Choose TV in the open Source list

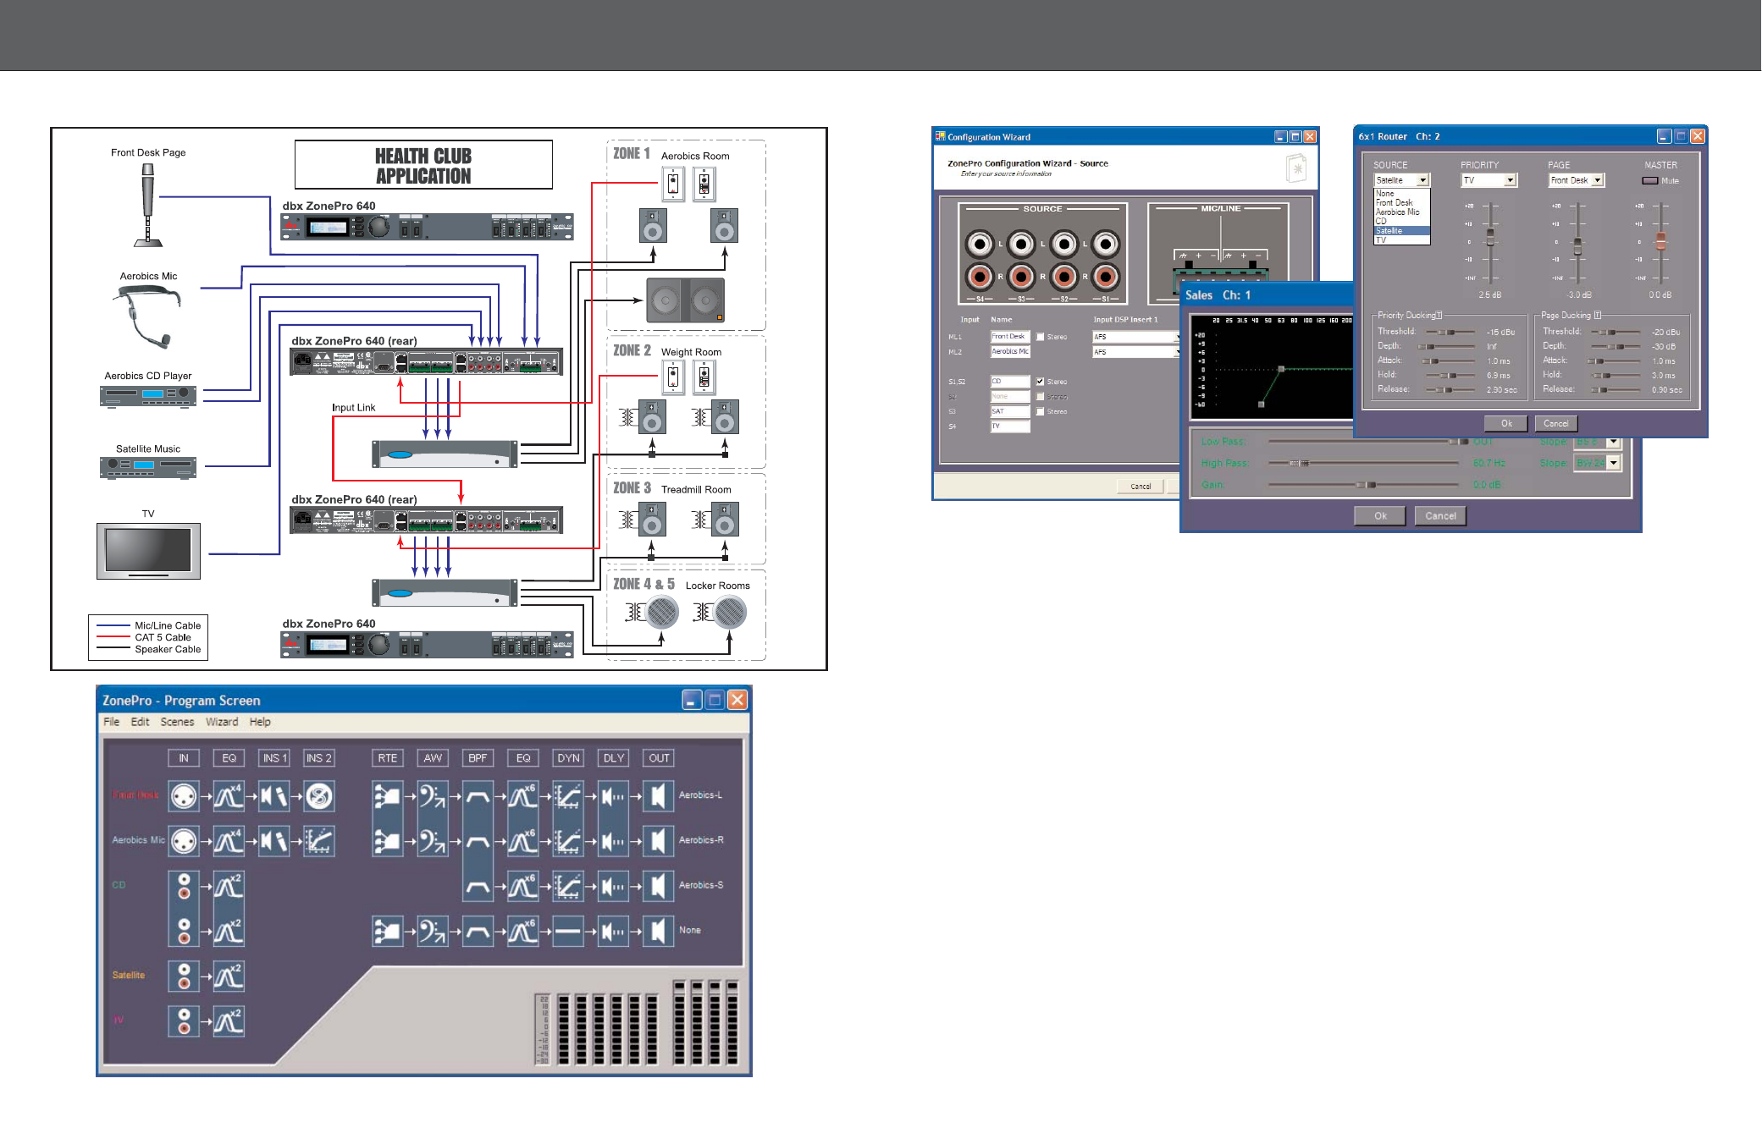coord(1401,240)
